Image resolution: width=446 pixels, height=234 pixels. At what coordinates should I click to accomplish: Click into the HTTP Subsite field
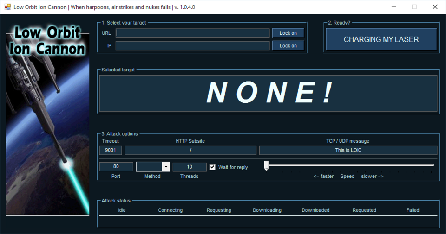[190, 151]
